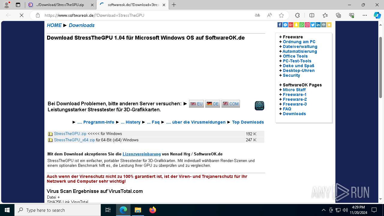Image resolution: width=384 pixels, height=216 pixels.
Task: Open Windows Start menu
Action: click(7, 210)
